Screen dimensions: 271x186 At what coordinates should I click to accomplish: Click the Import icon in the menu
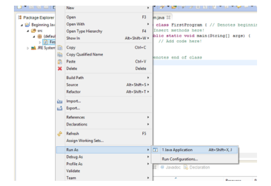tap(59, 101)
